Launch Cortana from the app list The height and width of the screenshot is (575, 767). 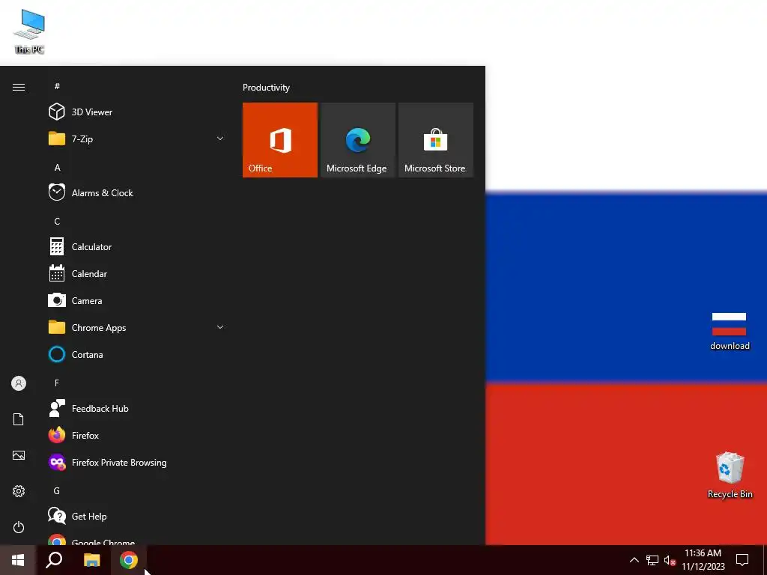coord(136,354)
